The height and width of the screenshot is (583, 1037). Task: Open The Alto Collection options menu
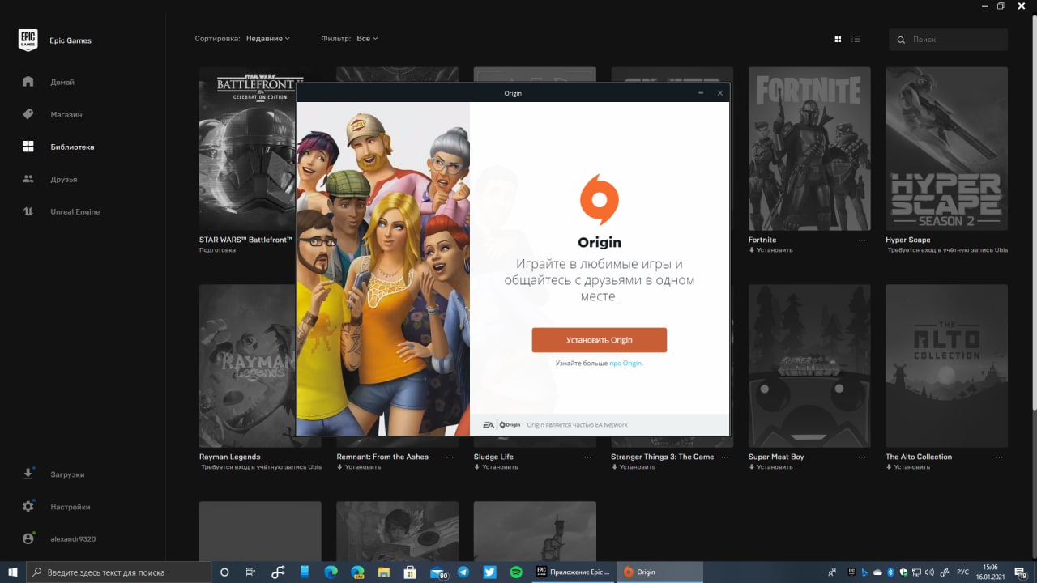tap(999, 457)
